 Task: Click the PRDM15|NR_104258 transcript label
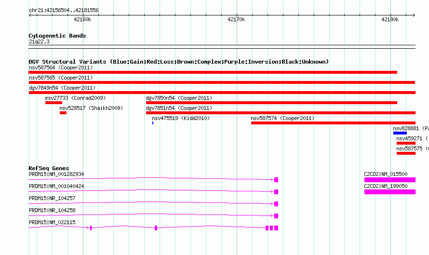point(52,210)
